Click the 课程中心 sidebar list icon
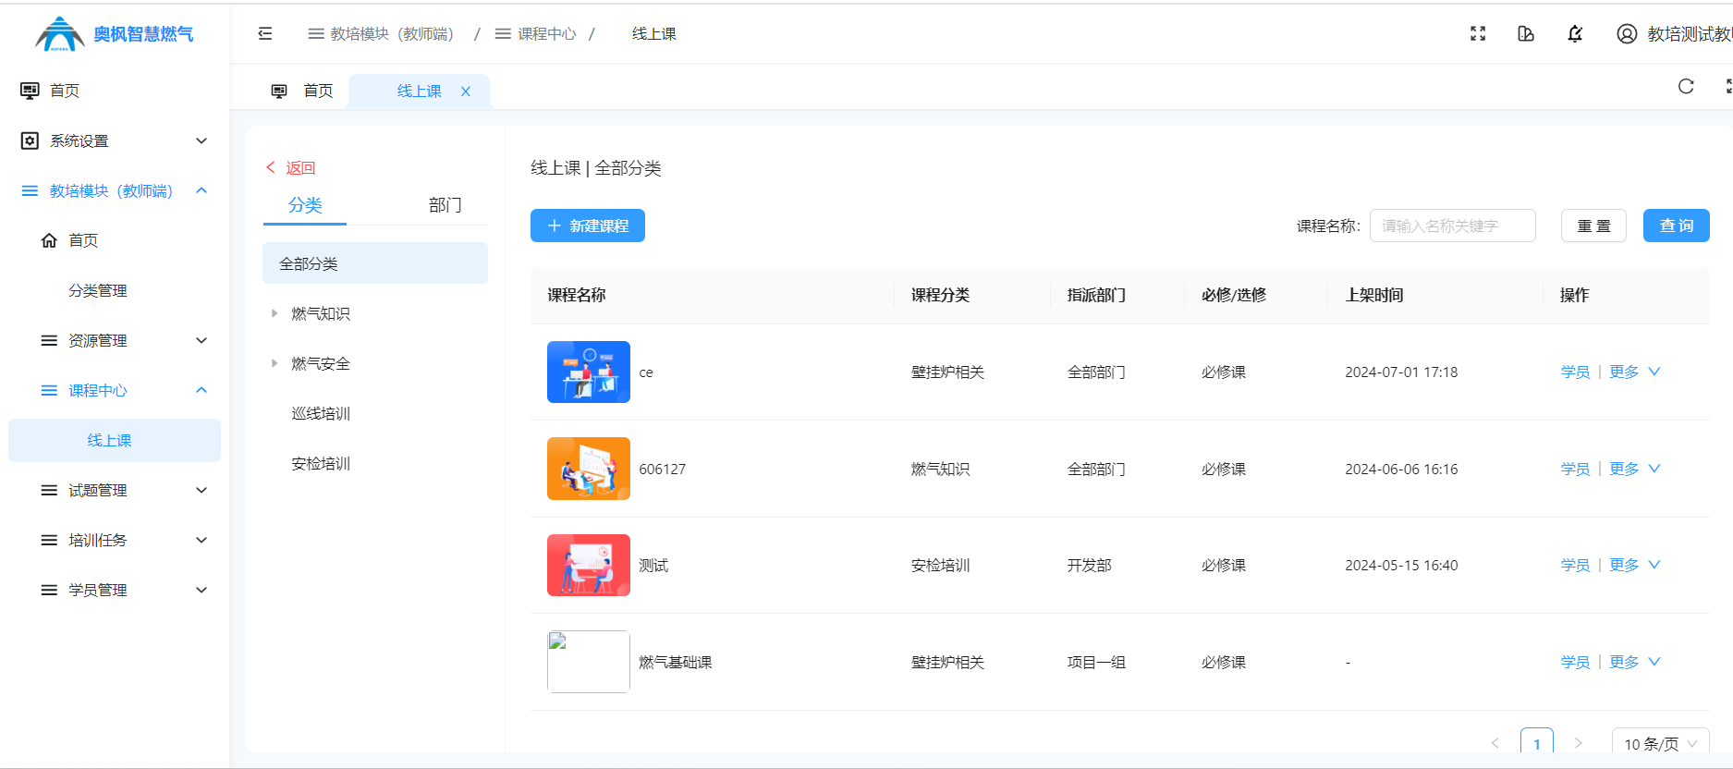 [x=49, y=390]
